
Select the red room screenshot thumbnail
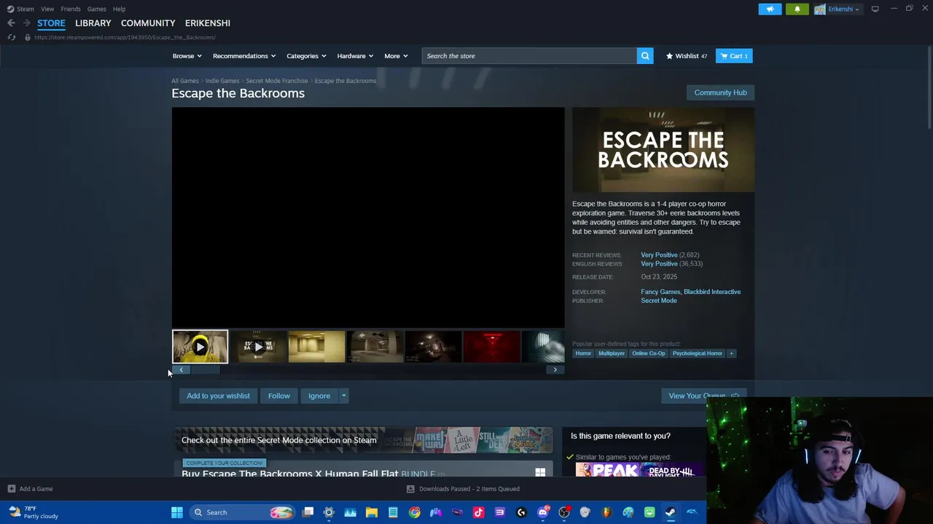click(x=491, y=347)
